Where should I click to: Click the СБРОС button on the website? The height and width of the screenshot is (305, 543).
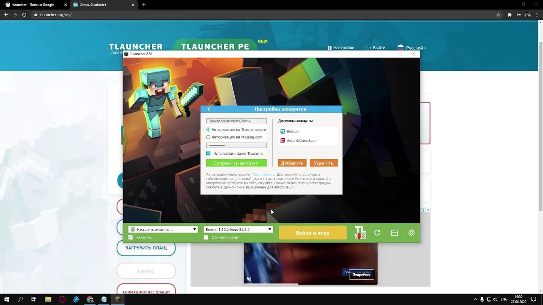[146, 271]
